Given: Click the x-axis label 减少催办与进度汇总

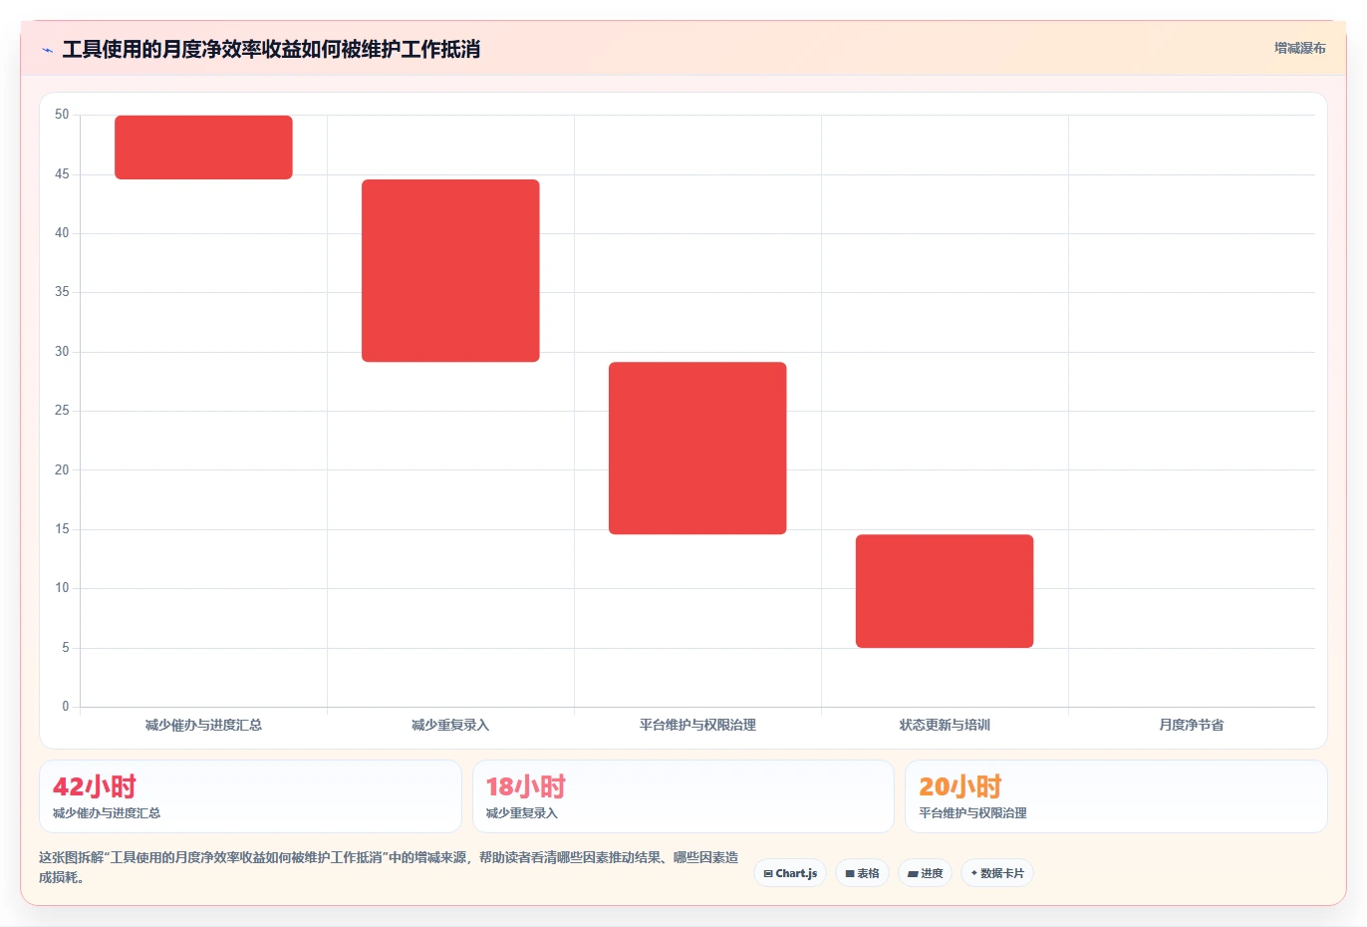Looking at the screenshot, I should click(x=203, y=725).
